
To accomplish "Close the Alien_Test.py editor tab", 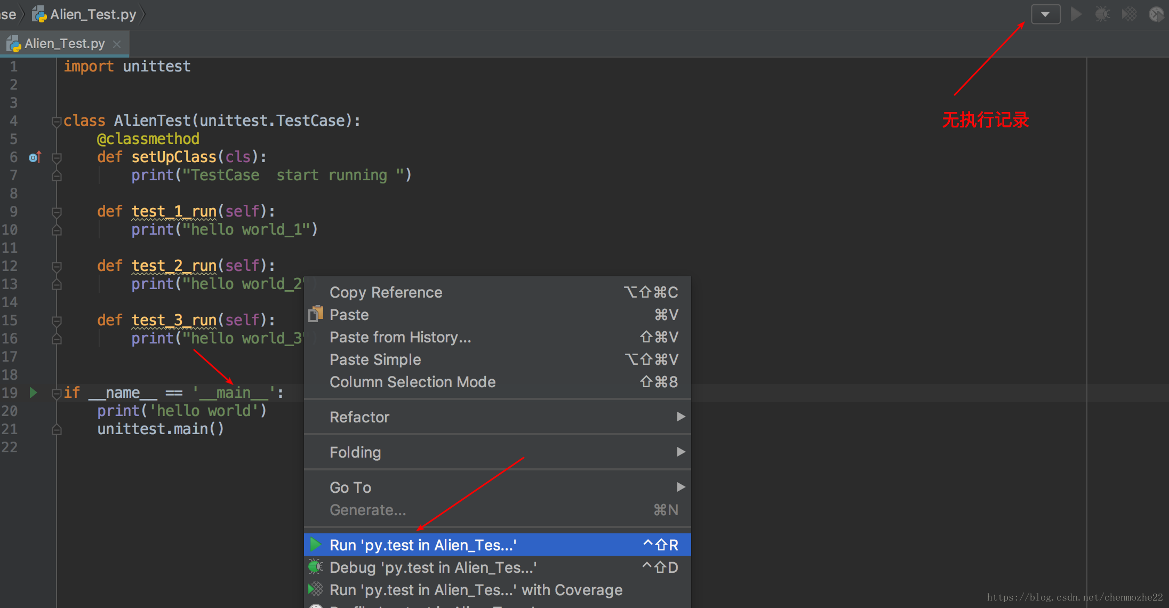I will 117,44.
